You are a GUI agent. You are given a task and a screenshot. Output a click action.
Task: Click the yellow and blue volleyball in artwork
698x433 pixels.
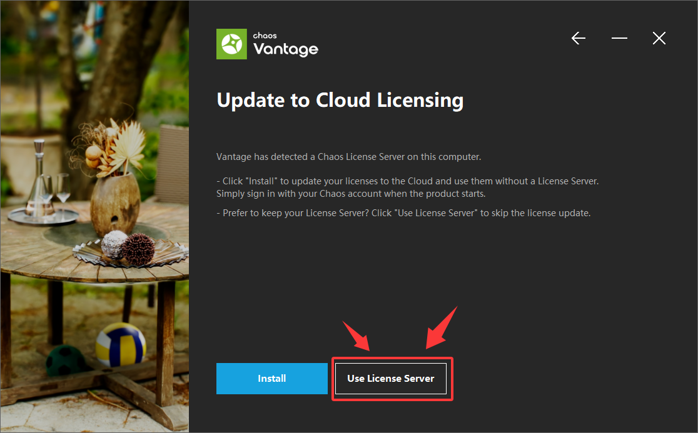pyautogui.click(x=121, y=344)
